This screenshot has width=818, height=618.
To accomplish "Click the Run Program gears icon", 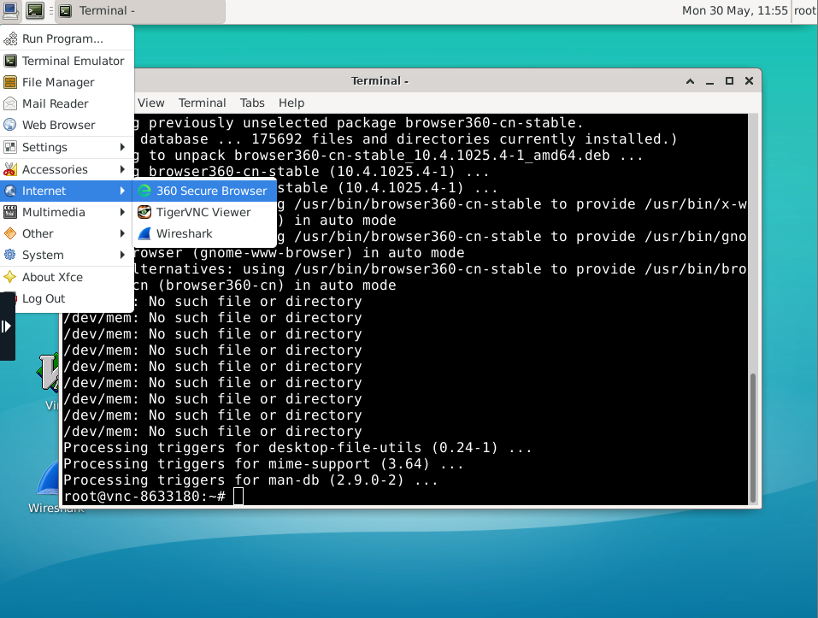I will (10, 38).
